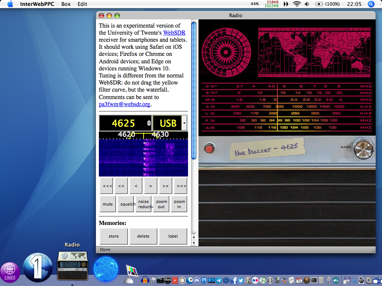Open Discord from the Dock
The width and height of the screenshot is (382, 286).
(197, 280)
